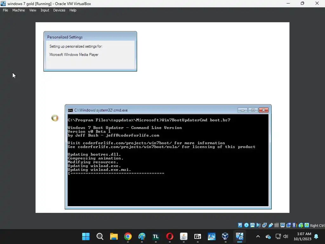Open notifications bell icon

click(316, 236)
